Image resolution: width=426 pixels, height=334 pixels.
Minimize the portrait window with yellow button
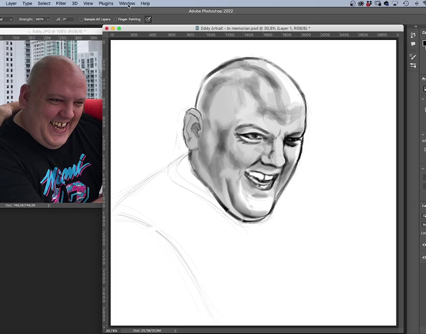click(x=113, y=28)
